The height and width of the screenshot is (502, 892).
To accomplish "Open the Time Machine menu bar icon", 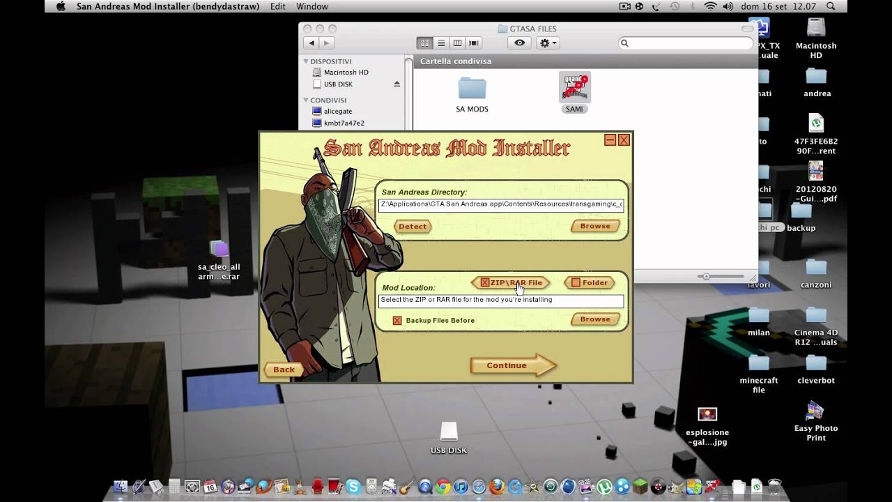I will pyautogui.click(x=675, y=6).
